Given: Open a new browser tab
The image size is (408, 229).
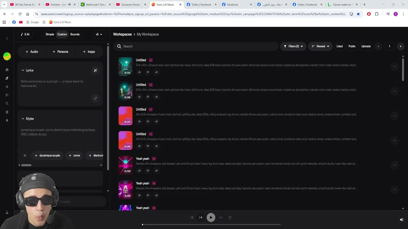Looking at the screenshot, I should pos(364,4).
